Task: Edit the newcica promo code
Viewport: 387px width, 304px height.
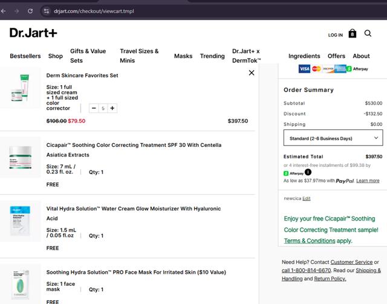Action: (x=307, y=198)
